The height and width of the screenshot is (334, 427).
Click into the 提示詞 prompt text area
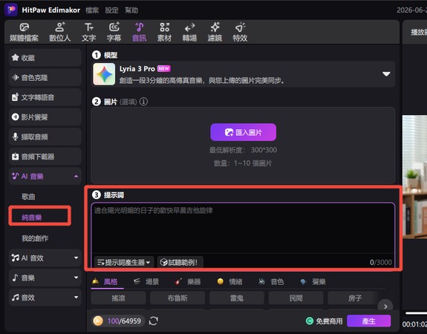pos(243,229)
